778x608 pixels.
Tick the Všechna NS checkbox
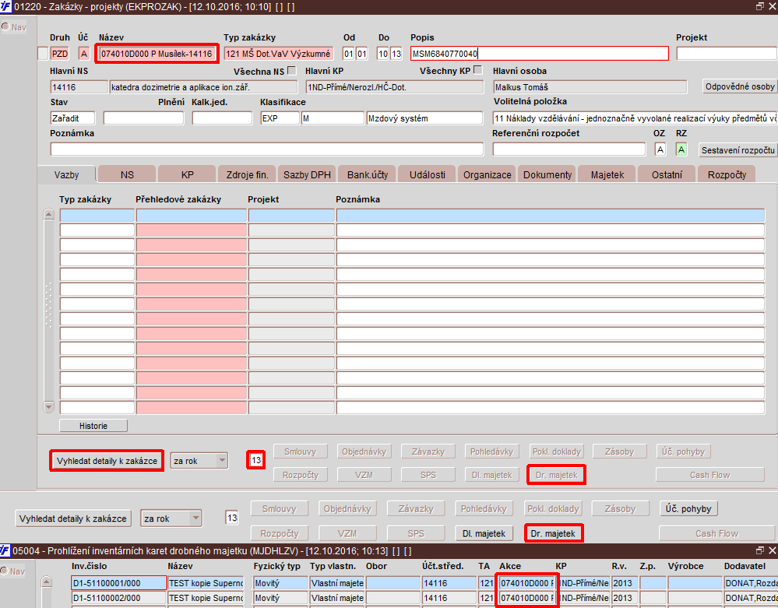pyautogui.click(x=292, y=70)
